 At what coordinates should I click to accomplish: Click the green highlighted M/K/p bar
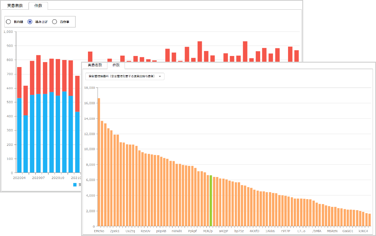211,200
